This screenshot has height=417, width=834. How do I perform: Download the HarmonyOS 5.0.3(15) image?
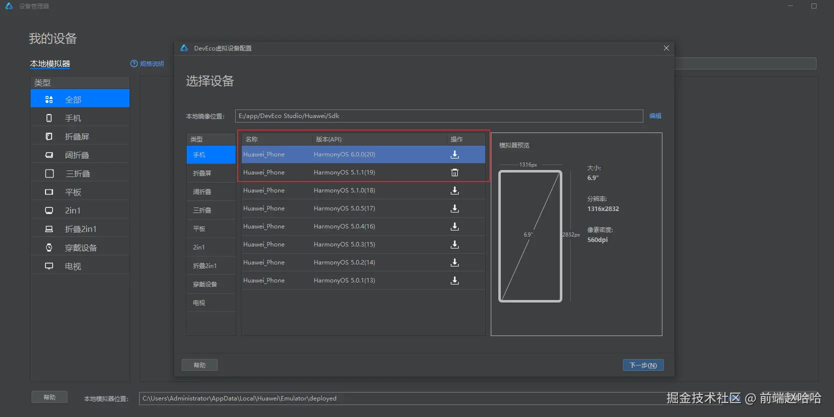pos(455,244)
